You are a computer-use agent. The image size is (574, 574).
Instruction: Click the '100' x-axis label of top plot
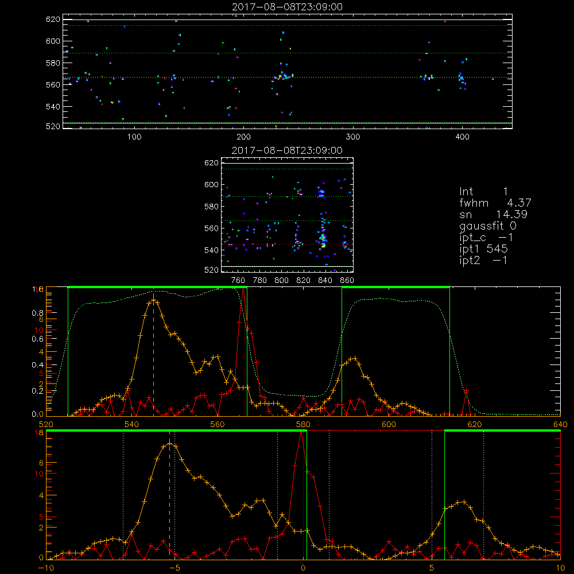tap(134, 137)
